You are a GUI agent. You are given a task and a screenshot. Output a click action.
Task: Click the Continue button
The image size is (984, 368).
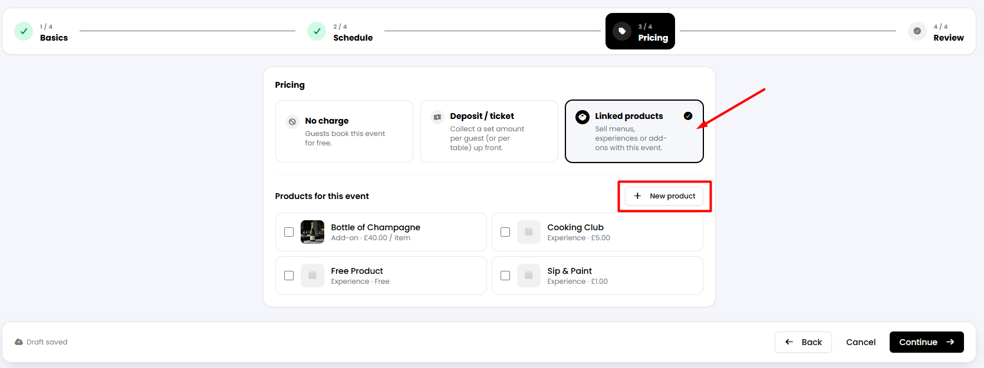point(927,342)
